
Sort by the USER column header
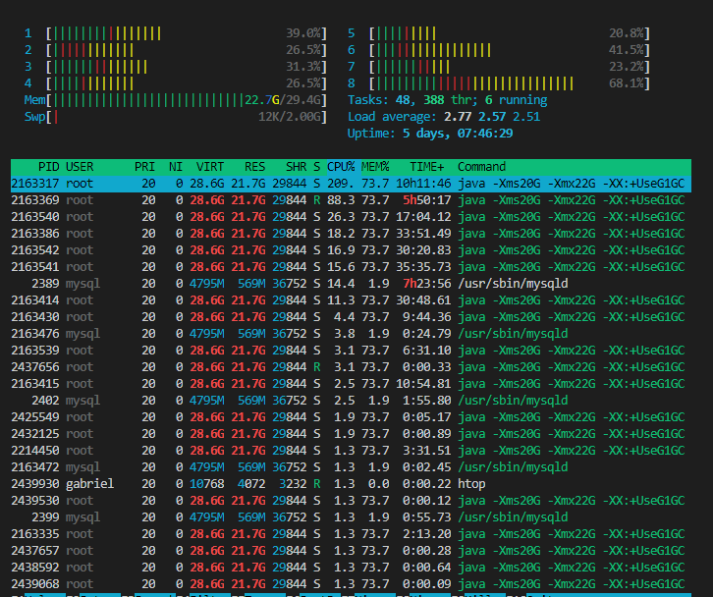tap(80, 167)
